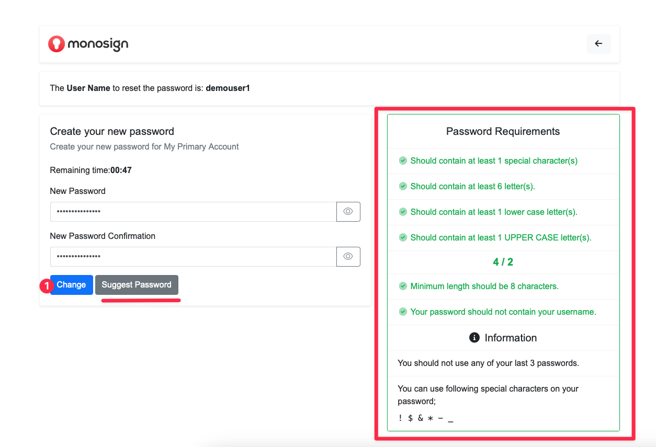Click checkmark beside minimum length requirement
The width and height of the screenshot is (656, 447).
pos(403,286)
